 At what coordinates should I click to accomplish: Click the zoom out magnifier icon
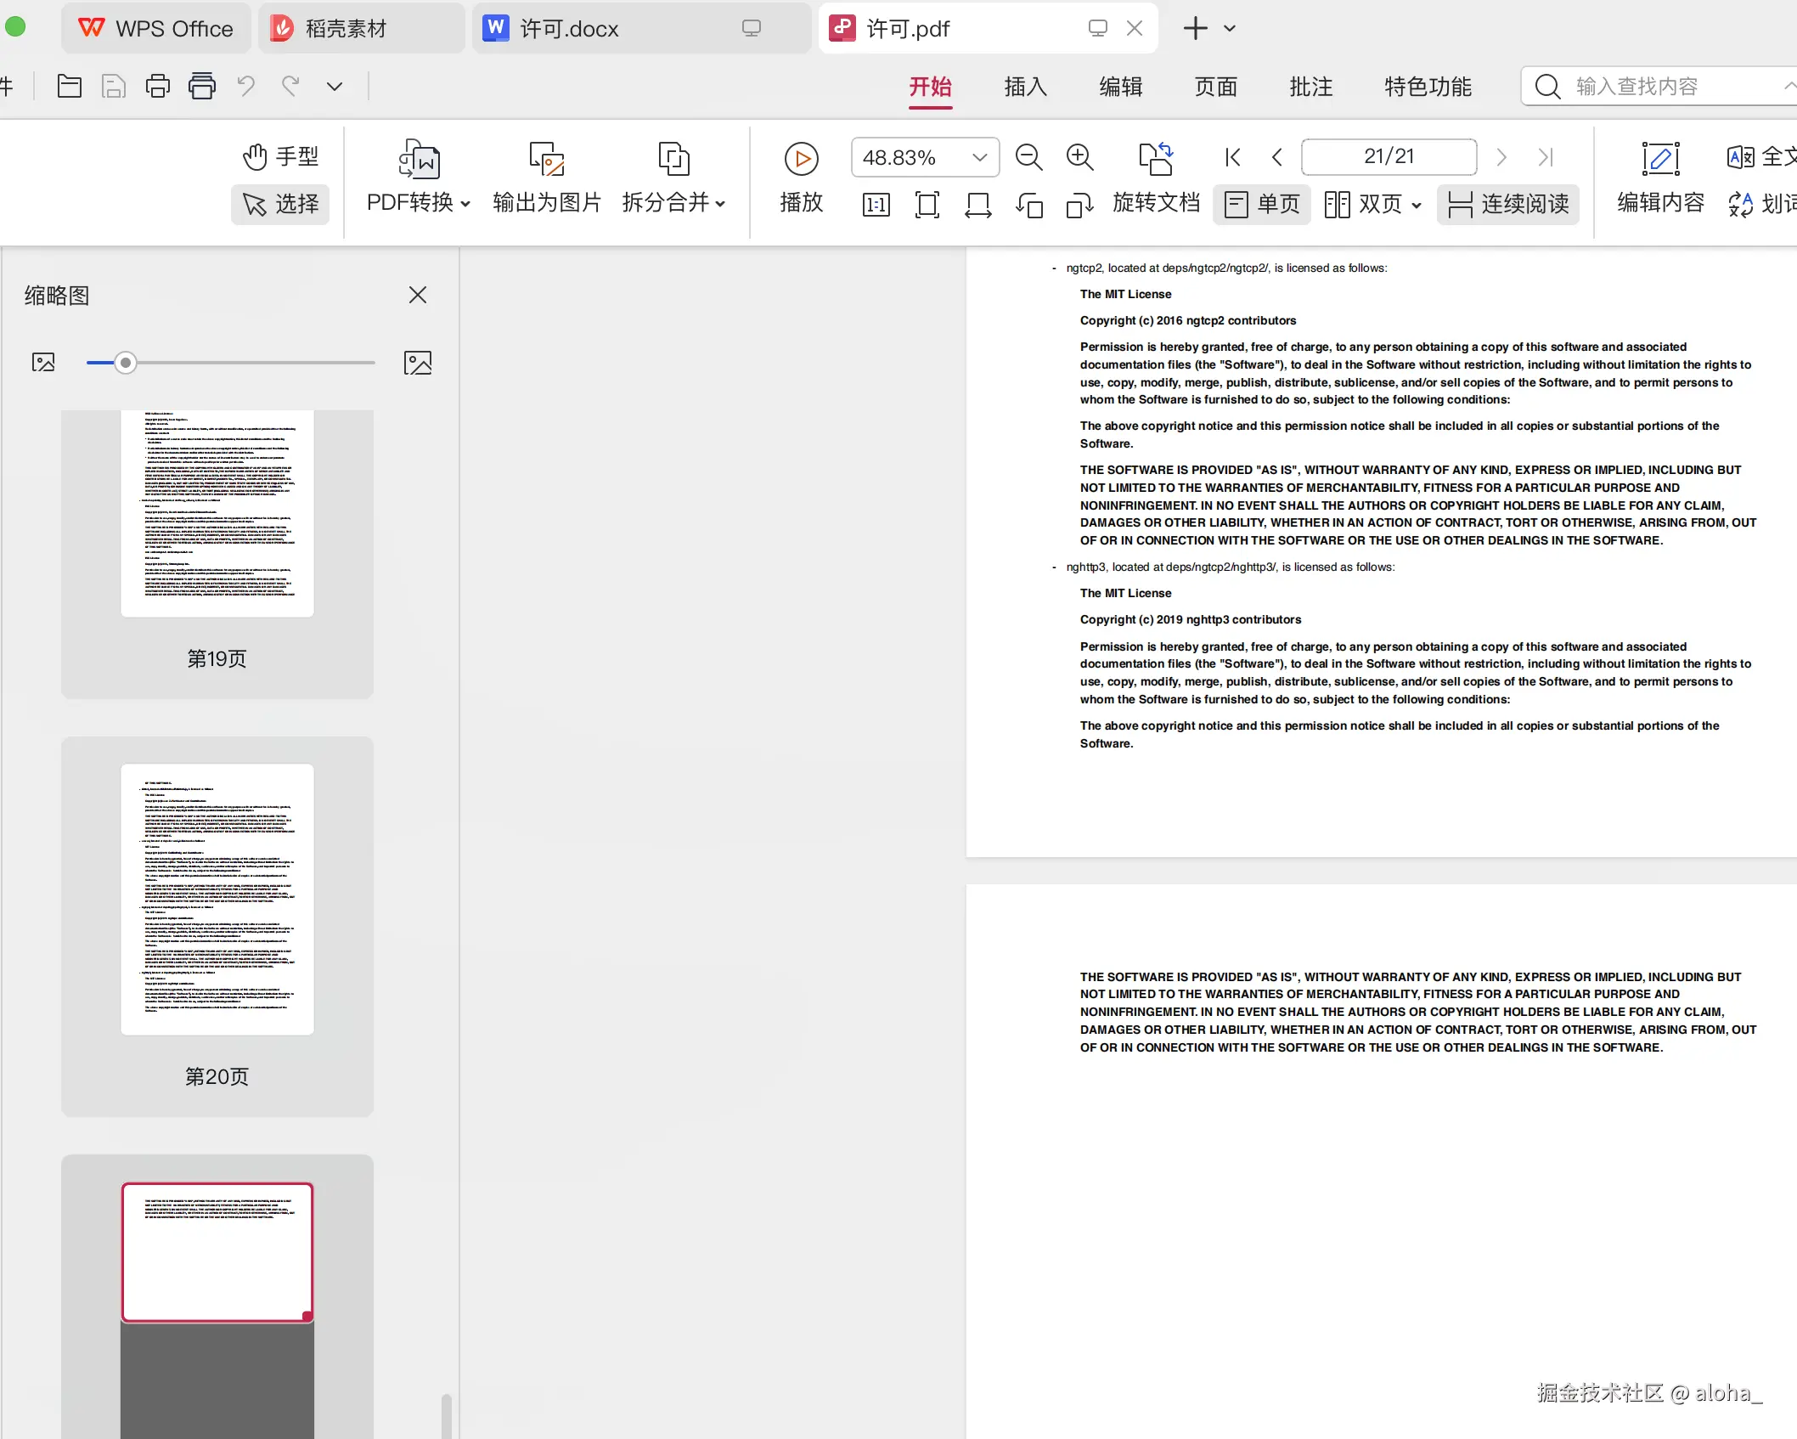[1028, 157]
